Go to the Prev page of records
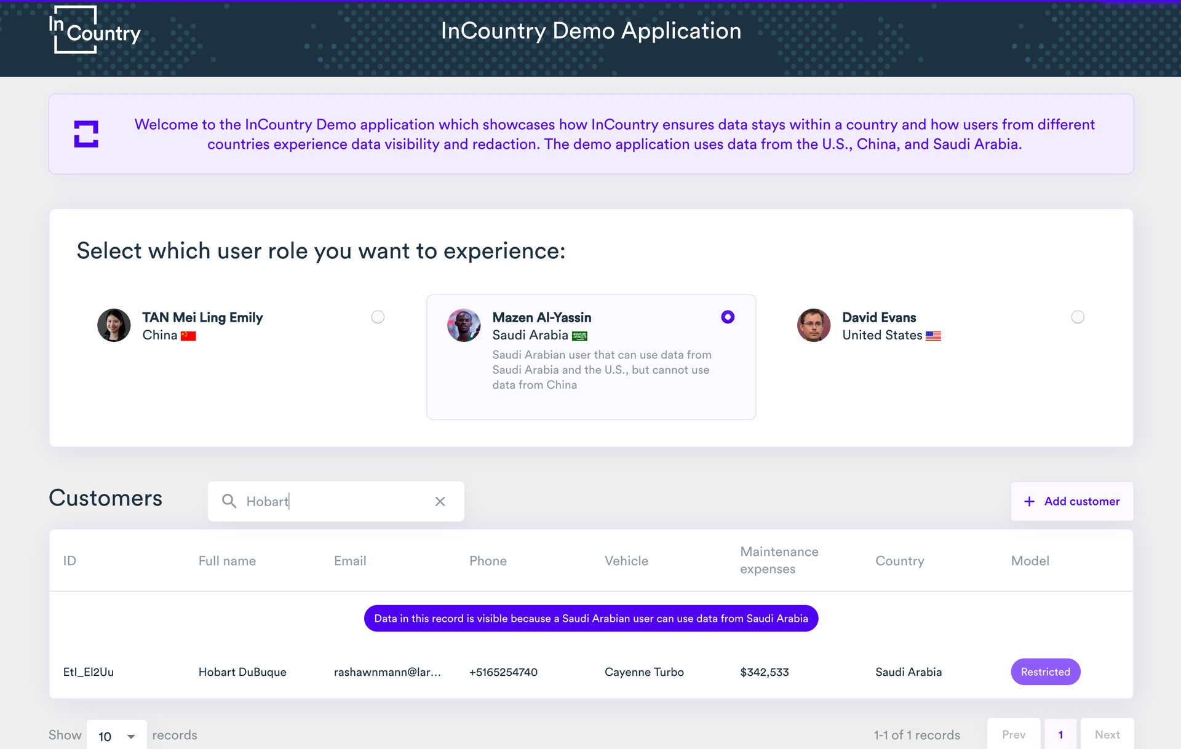This screenshot has width=1181, height=749. 1014,734
